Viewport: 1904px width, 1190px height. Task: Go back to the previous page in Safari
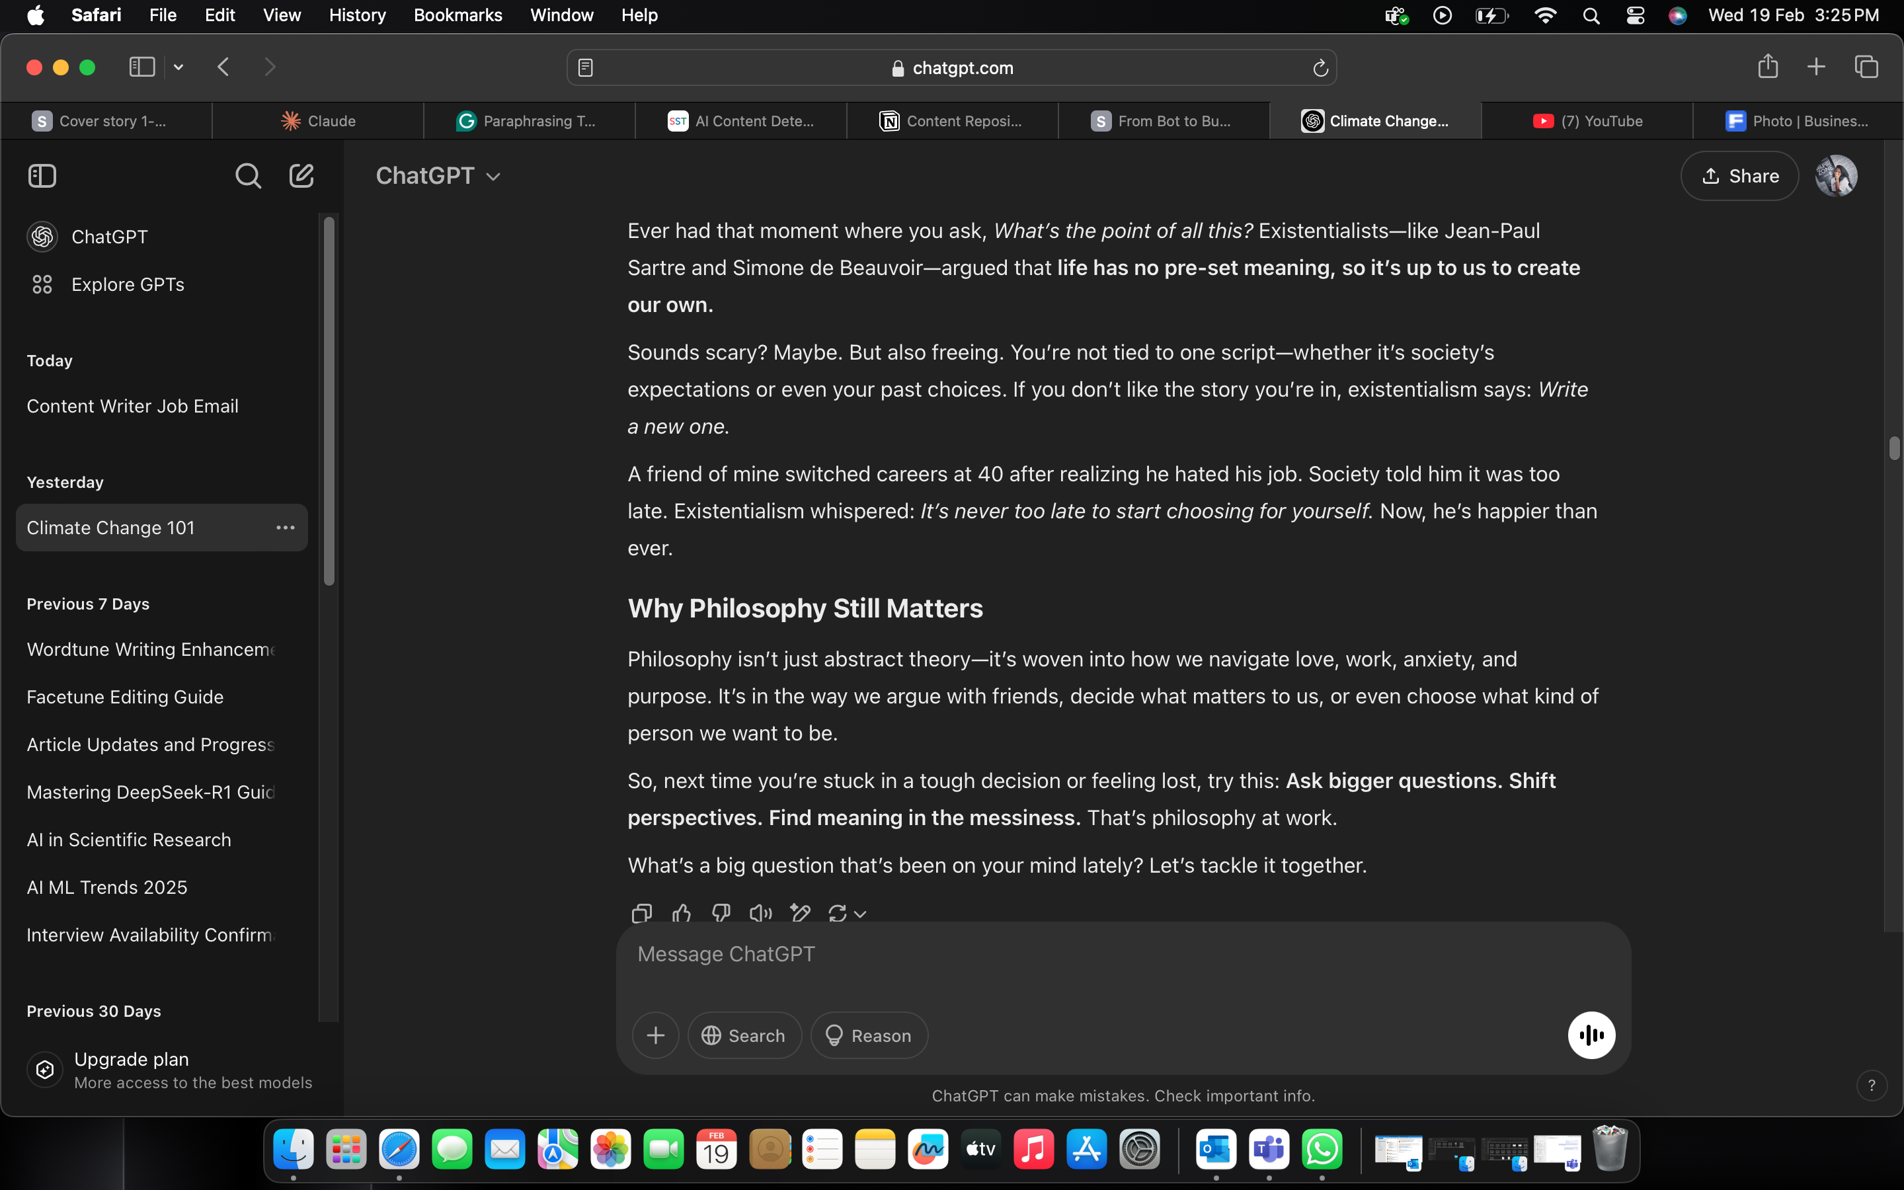(x=223, y=67)
